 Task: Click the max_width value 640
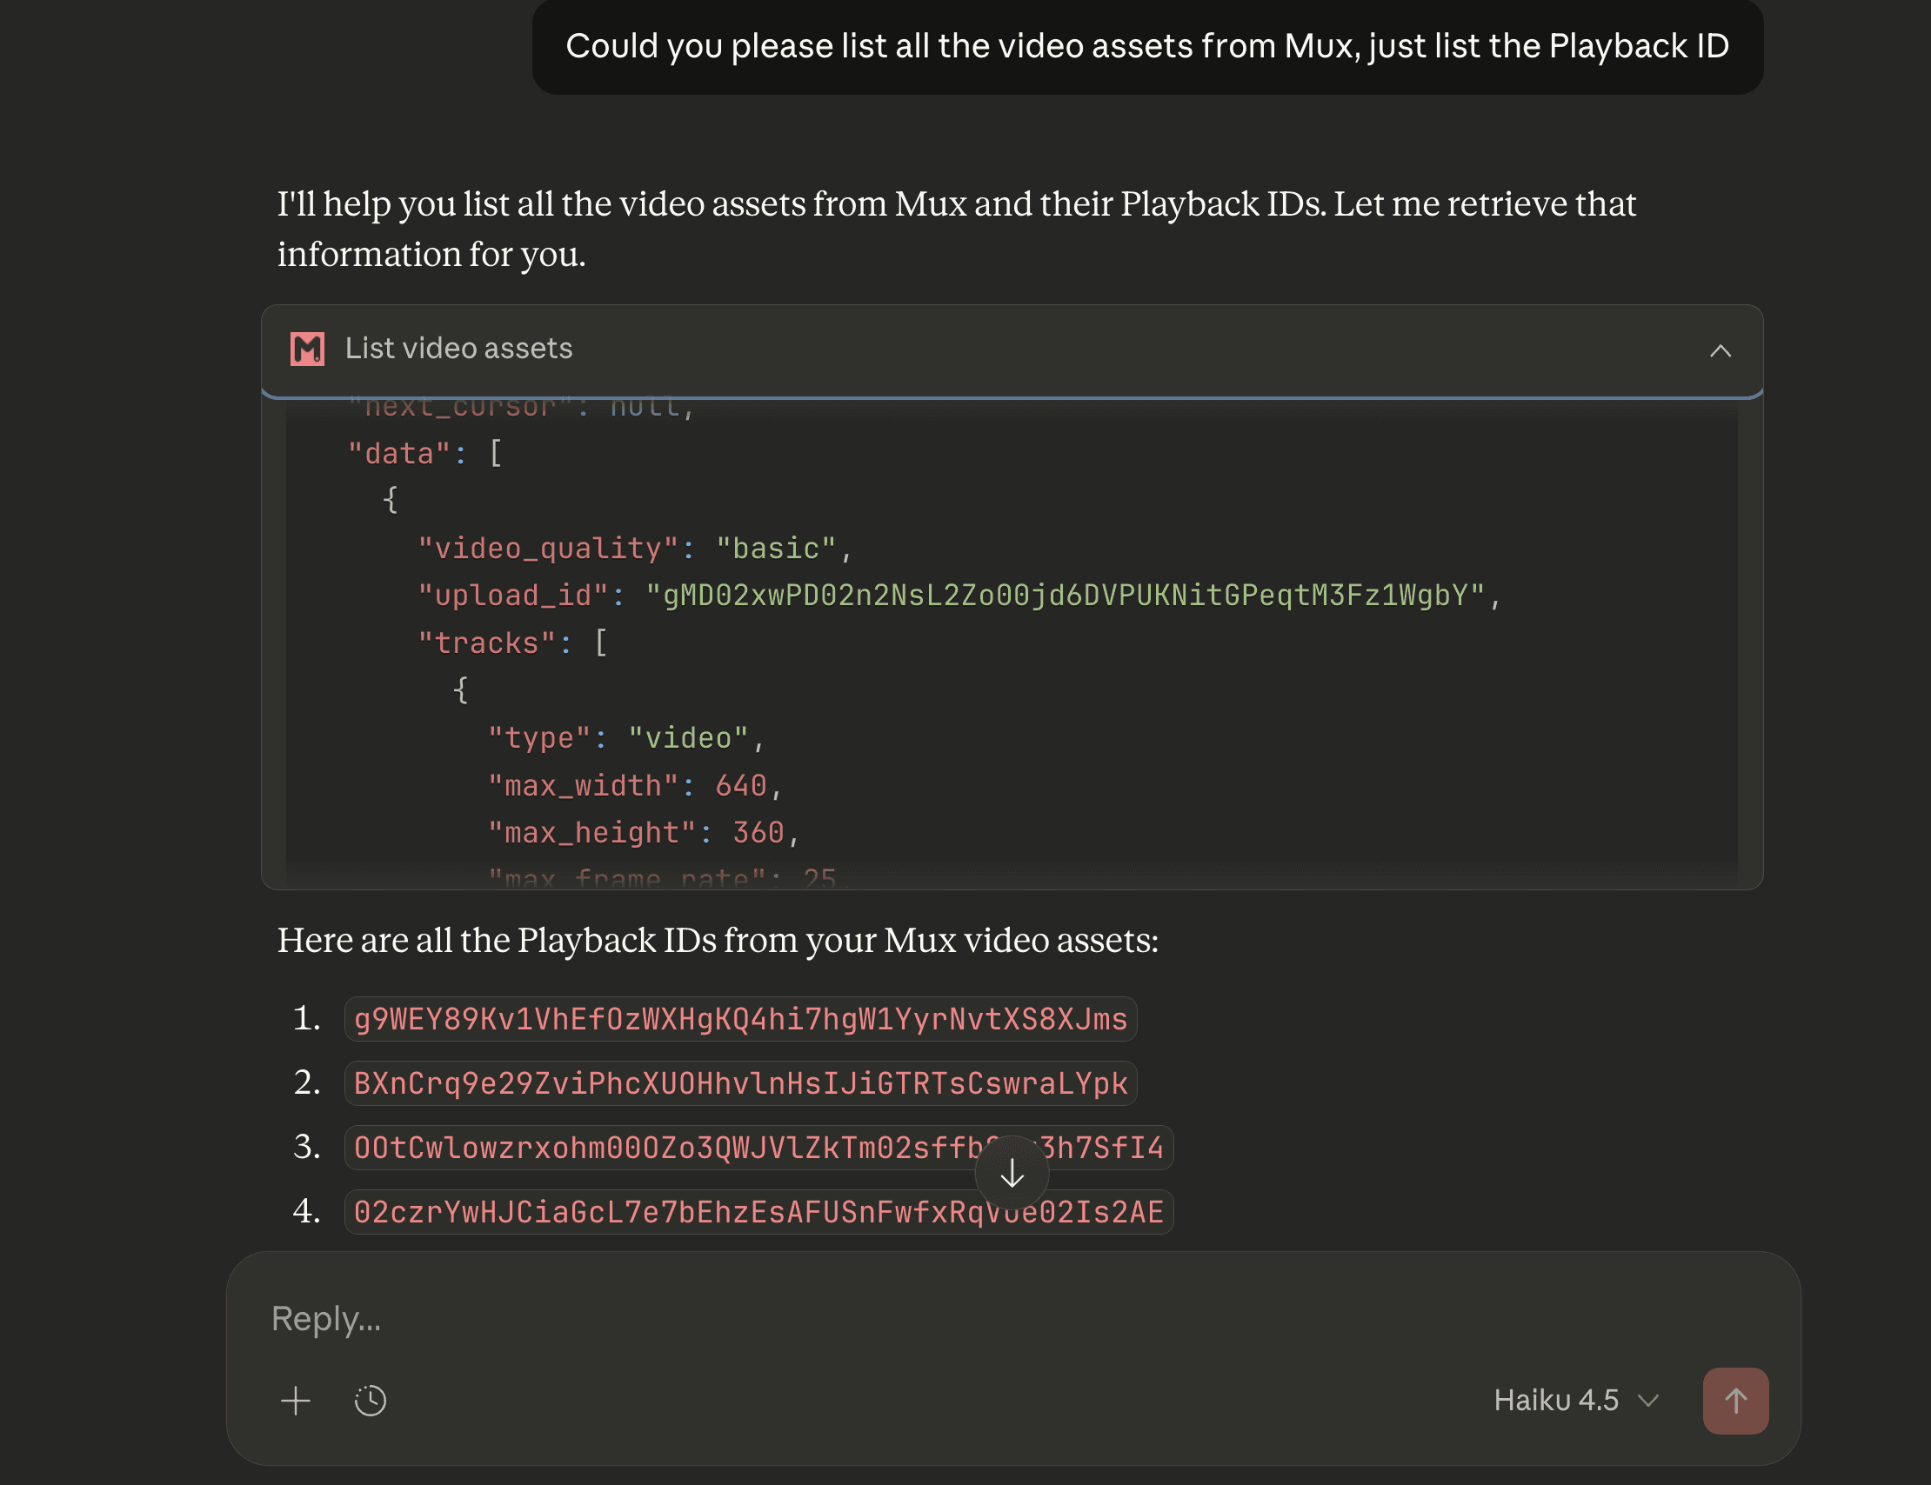(x=740, y=785)
